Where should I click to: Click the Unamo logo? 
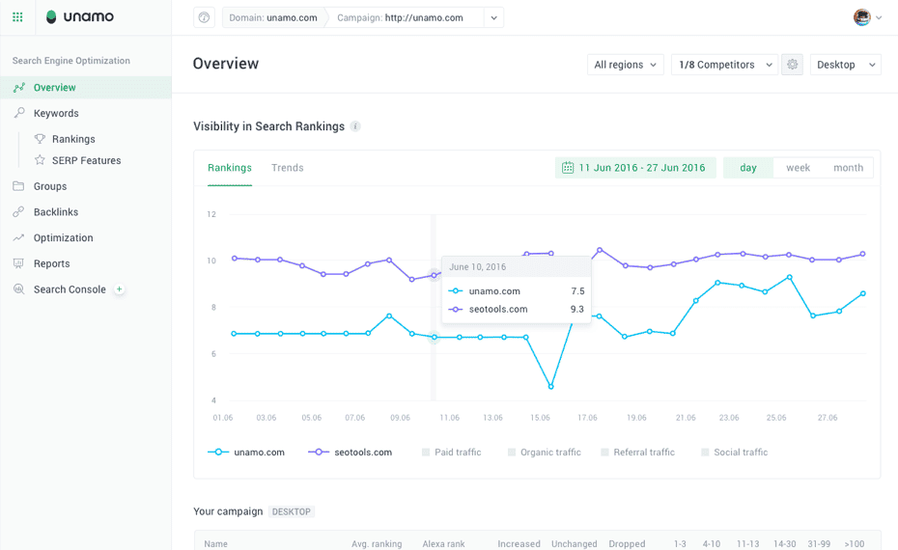click(79, 17)
